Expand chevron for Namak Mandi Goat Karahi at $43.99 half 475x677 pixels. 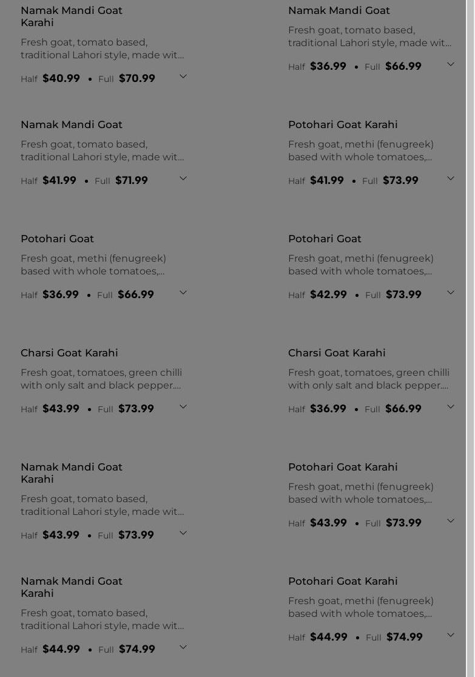[183, 533]
